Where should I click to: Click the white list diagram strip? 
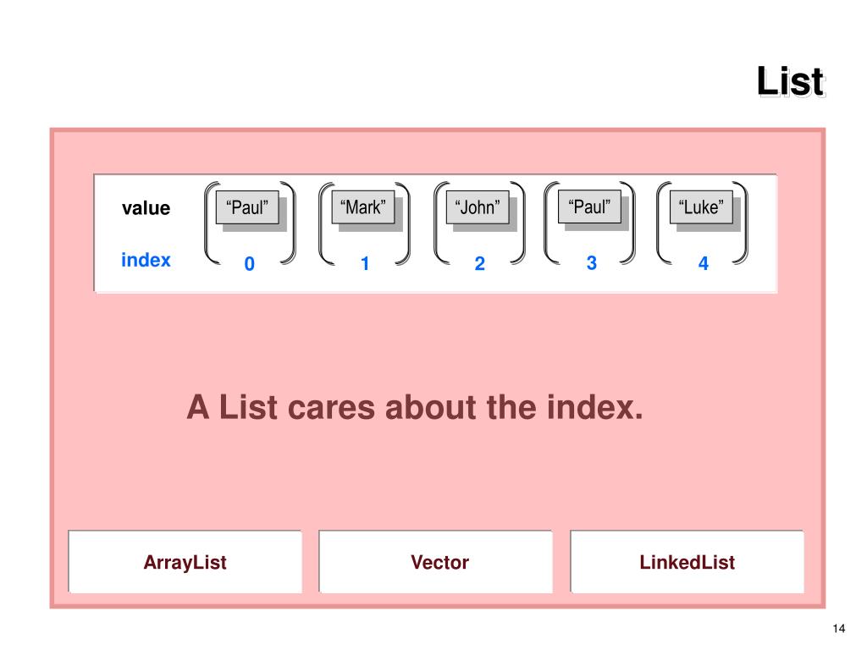[x=436, y=234]
